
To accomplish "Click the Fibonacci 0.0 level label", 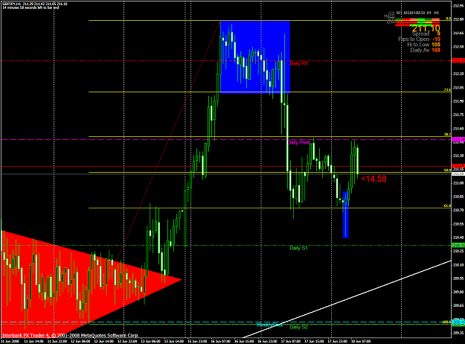I will click(x=449, y=19).
